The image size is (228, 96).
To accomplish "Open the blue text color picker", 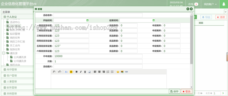I will point(66,72).
